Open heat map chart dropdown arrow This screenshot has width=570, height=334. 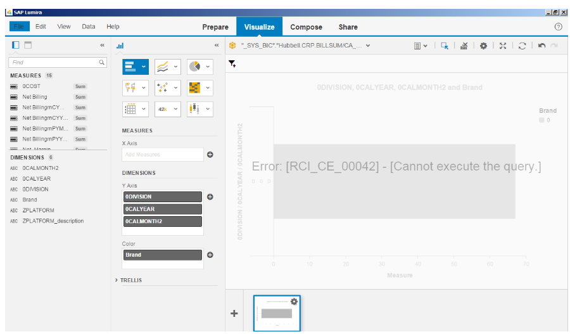(x=208, y=87)
